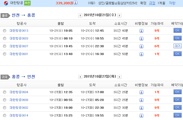Click the 홍콩 → 인천 route heading

click(23, 77)
